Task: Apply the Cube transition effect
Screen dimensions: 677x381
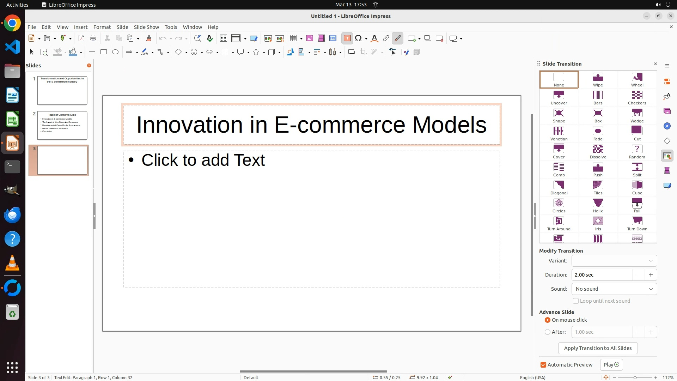Action: [x=637, y=188]
